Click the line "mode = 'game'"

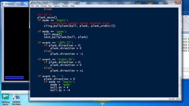(x=61, y=85)
